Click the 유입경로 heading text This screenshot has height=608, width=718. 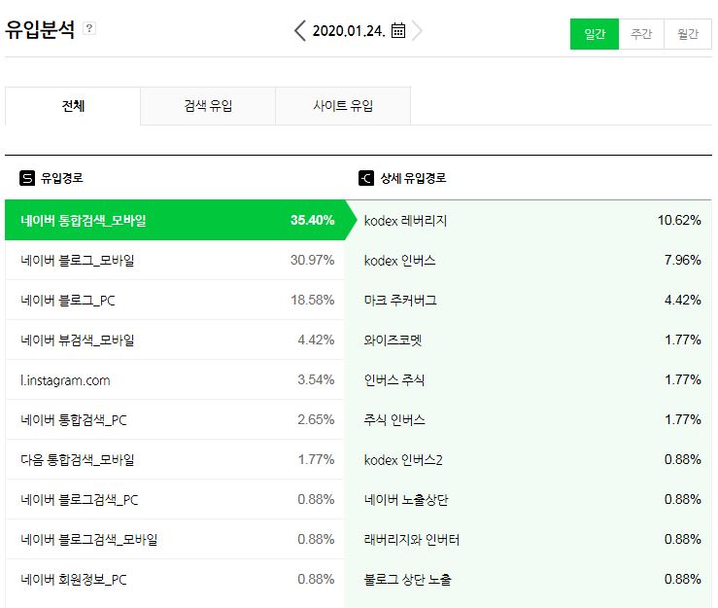[x=62, y=178]
